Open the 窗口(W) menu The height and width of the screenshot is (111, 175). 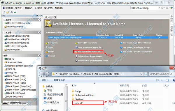coord(48,8)
